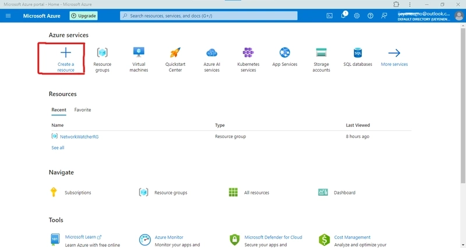Switch to the Favorite tab
The height and width of the screenshot is (248, 466).
pyautogui.click(x=83, y=110)
